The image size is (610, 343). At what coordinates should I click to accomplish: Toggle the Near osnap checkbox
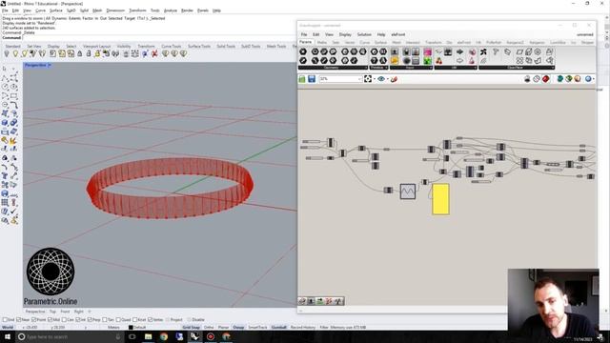pyautogui.click(x=19, y=320)
